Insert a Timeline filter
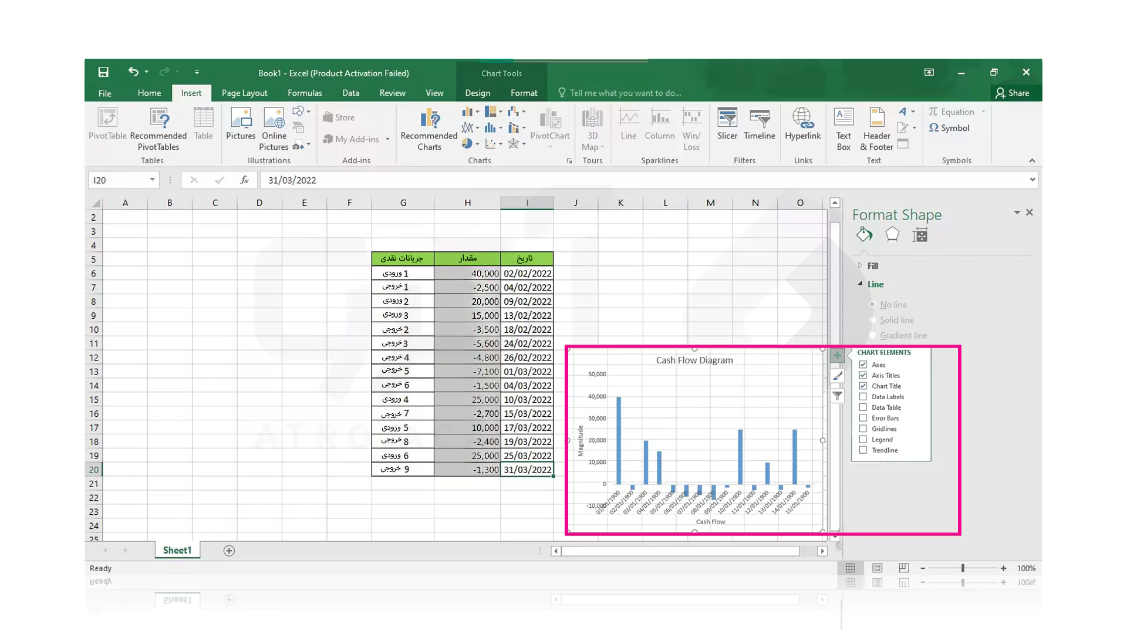 [760, 124]
